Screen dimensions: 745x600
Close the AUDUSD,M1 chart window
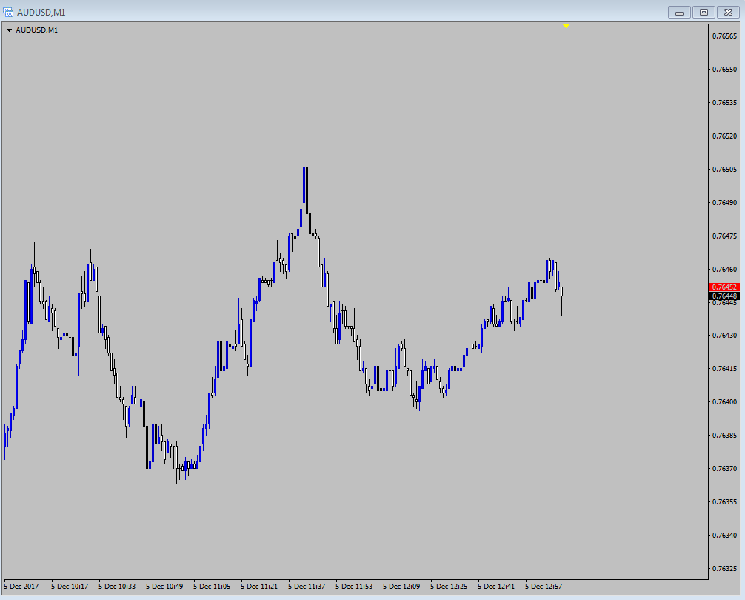pyautogui.click(x=728, y=12)
